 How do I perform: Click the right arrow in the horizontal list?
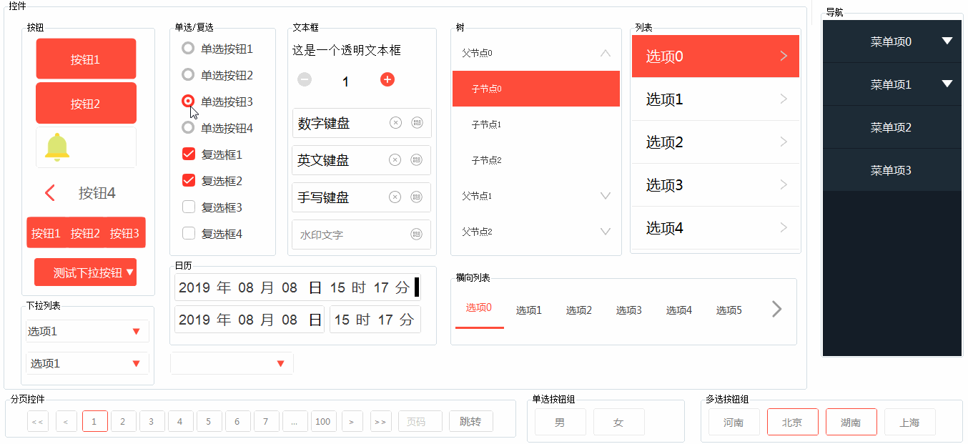[x=776, y=309]
